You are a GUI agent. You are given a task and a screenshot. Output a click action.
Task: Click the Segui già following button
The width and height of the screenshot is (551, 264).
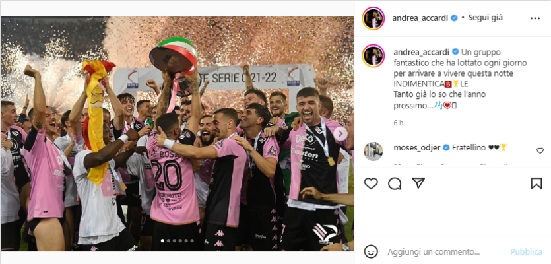coord(485,18)
